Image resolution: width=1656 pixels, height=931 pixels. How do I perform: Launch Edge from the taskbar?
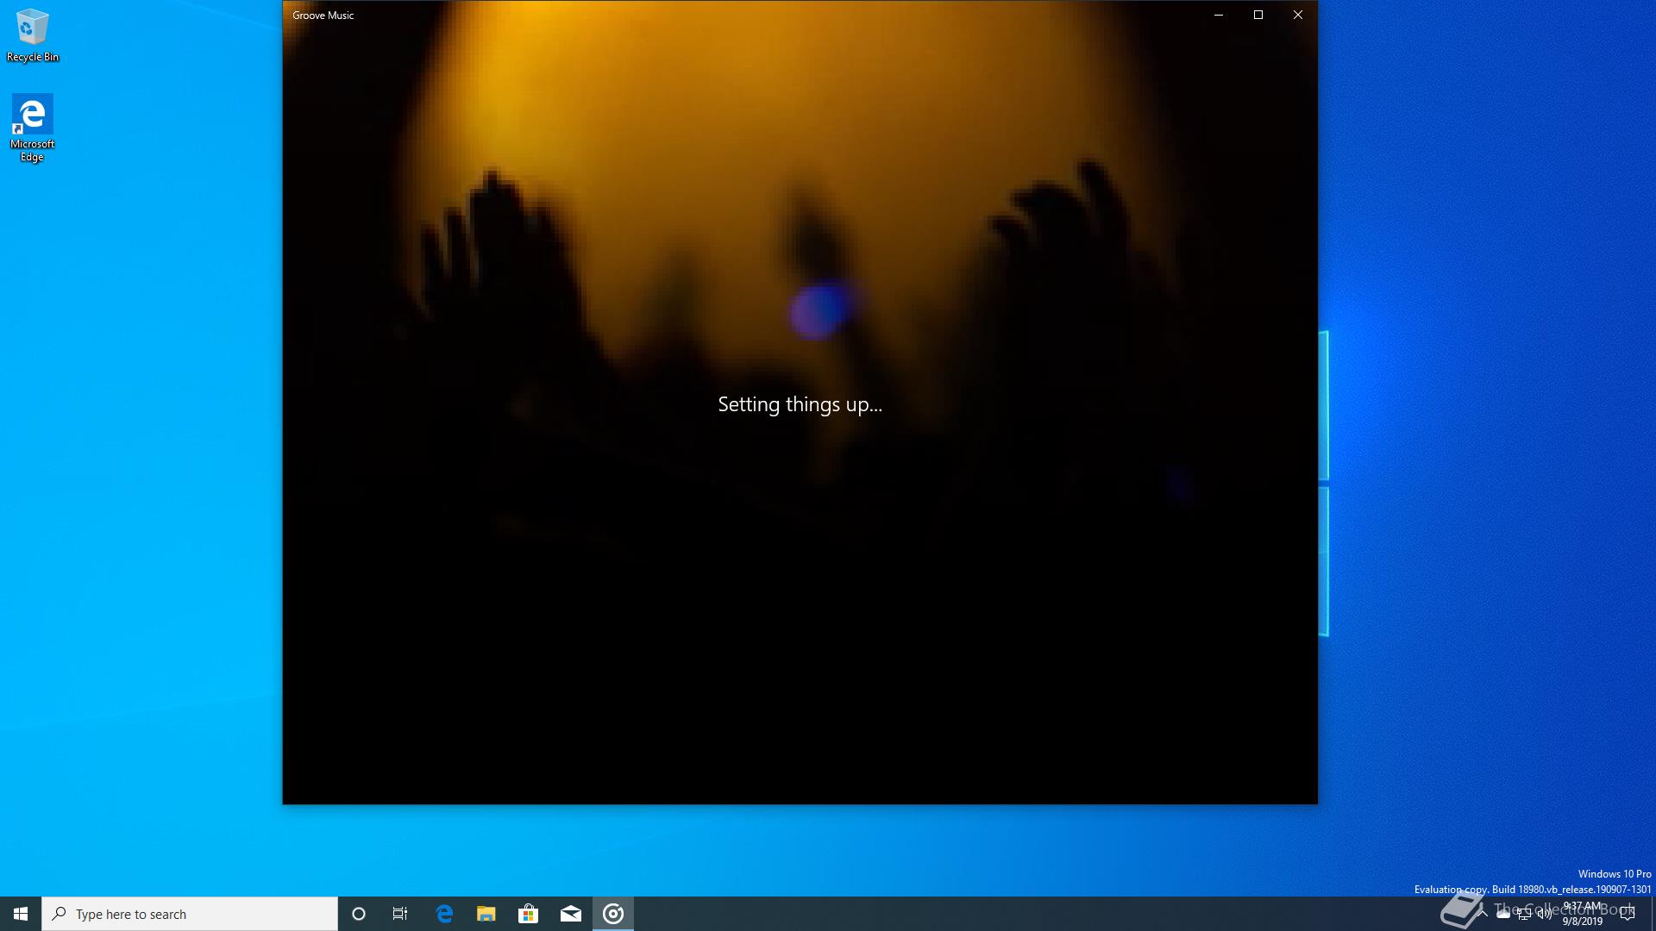click(x=444, y=914)
